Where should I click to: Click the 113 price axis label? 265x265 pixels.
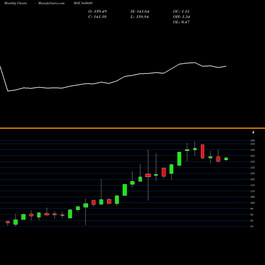pos(253,191)
